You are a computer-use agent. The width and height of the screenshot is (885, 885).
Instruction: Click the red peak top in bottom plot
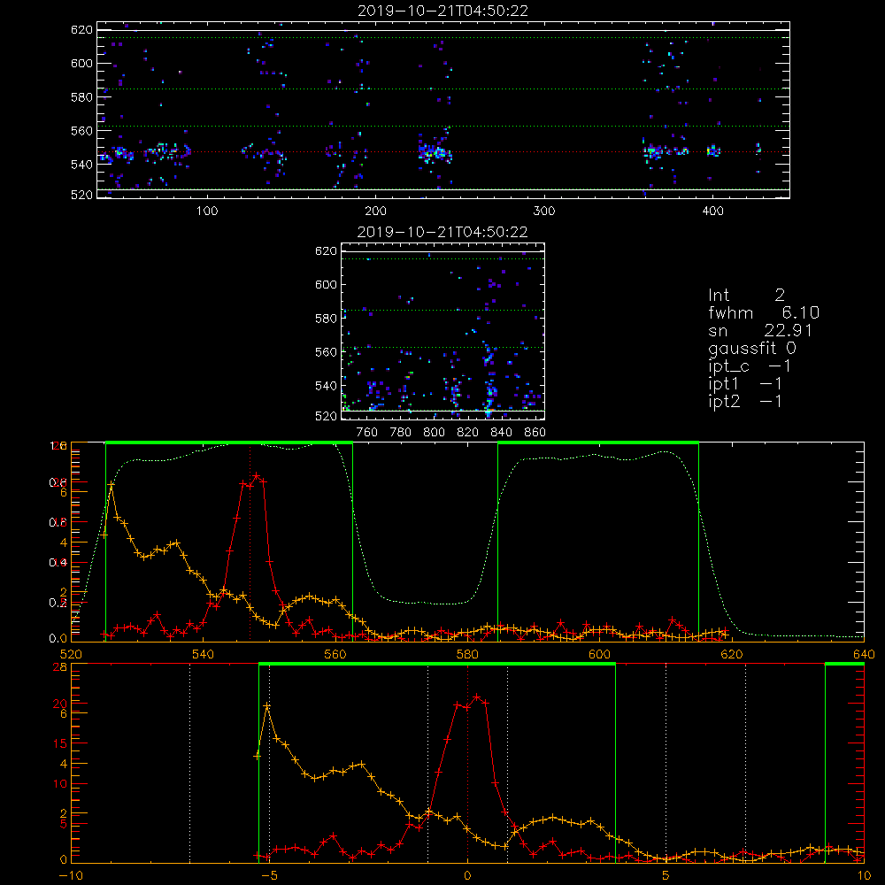pos(477,697)
